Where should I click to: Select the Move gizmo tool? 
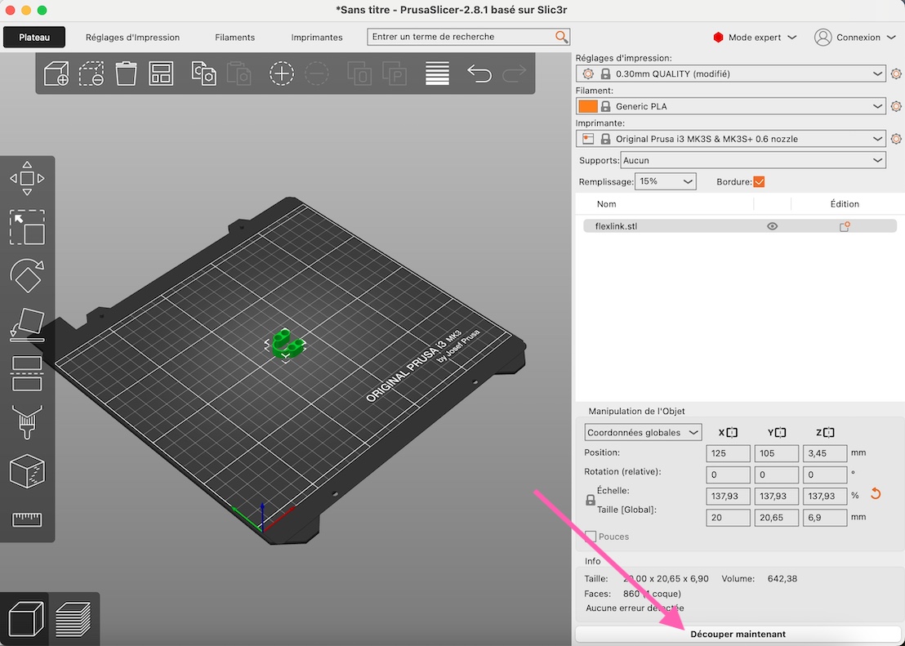pos(27,178)
